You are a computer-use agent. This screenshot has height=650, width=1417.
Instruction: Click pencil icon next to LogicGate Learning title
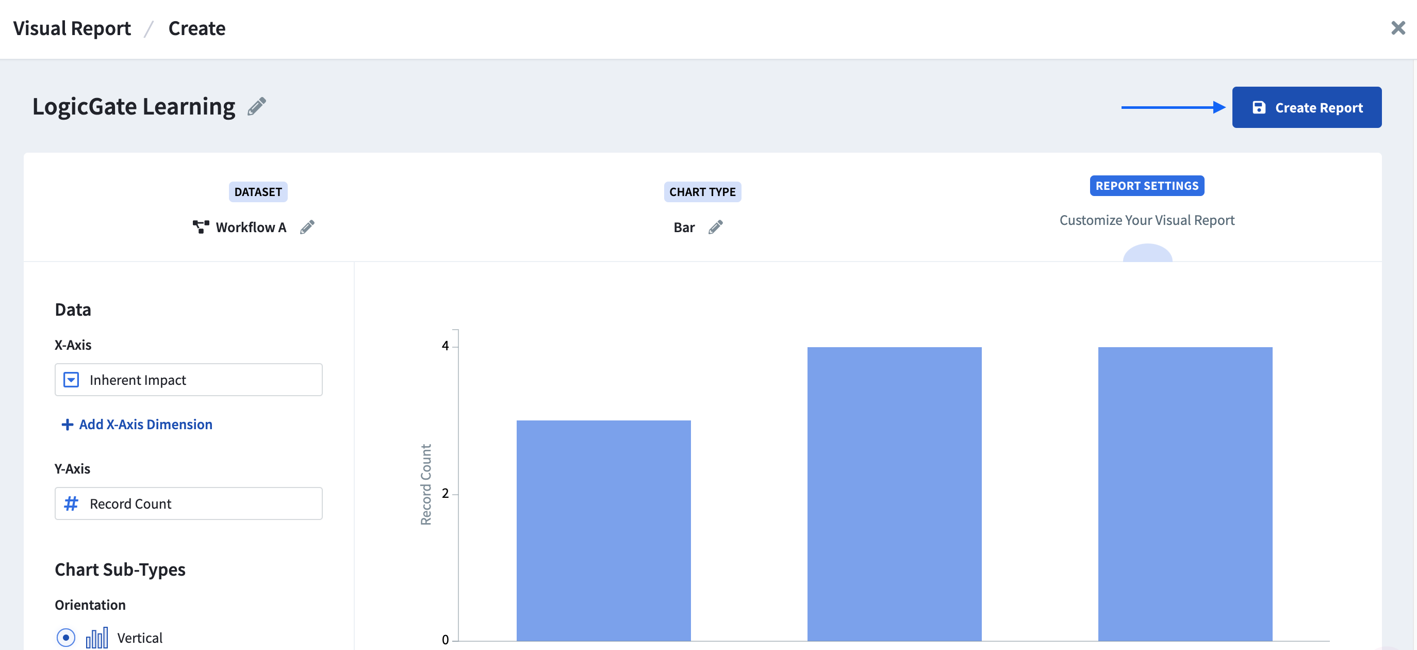tap(256, 106)
